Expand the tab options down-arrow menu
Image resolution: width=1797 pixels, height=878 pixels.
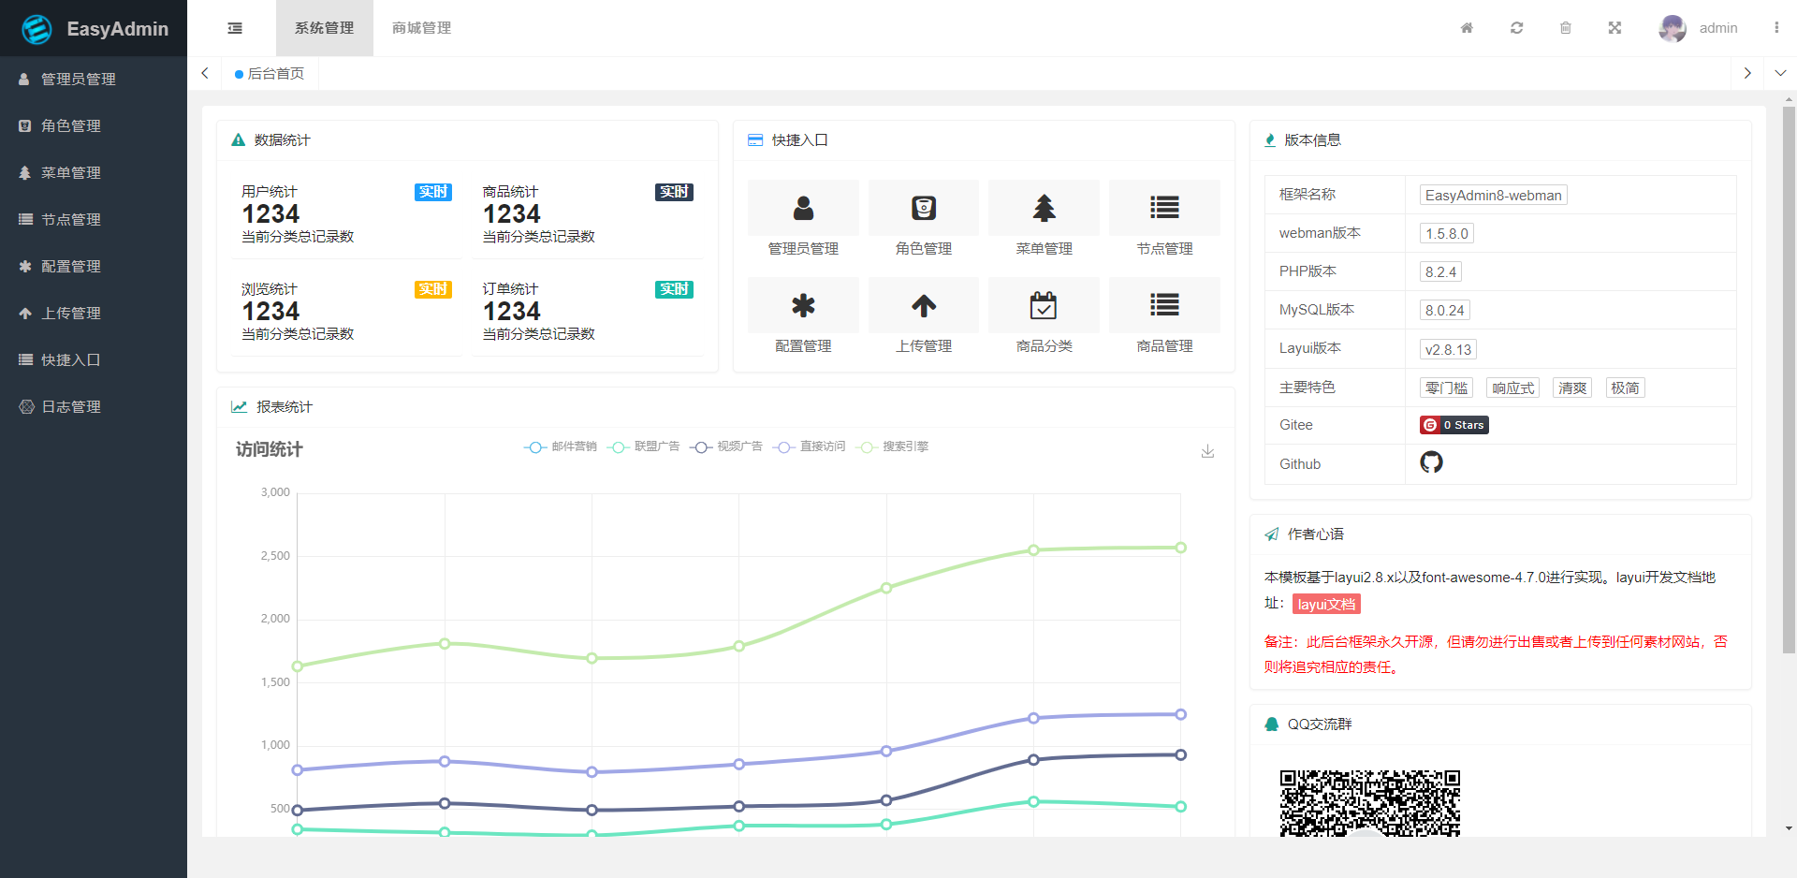click(1780, 73)
